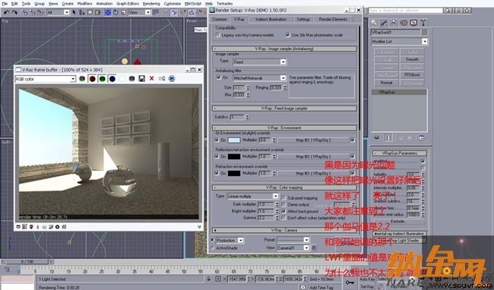Toggle Reflection/refraction environment override On checkbox

[x=217, y=156]
